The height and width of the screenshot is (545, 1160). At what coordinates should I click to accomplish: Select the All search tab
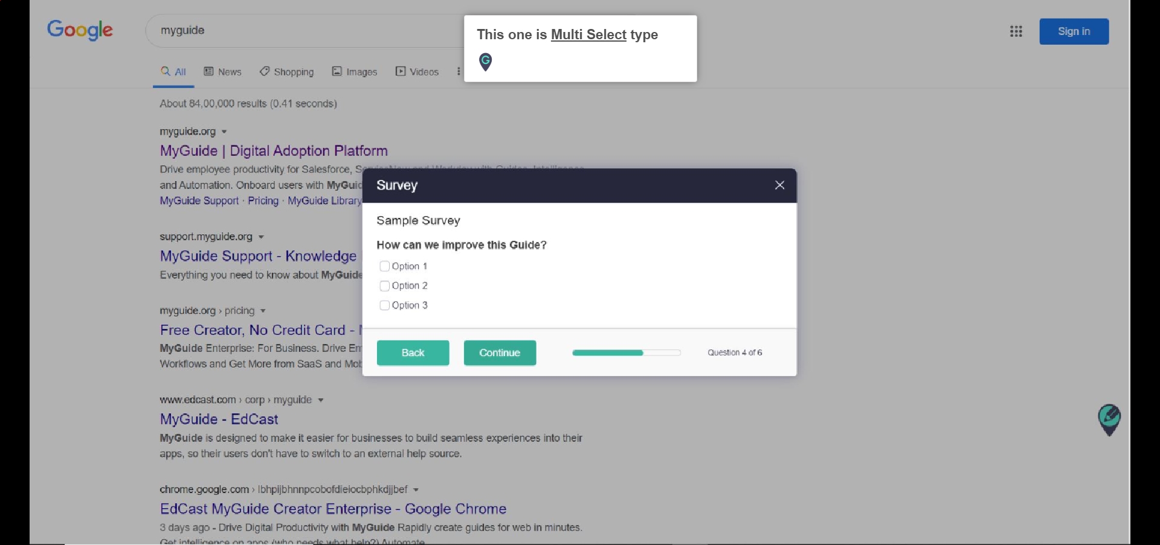(173, 72)
